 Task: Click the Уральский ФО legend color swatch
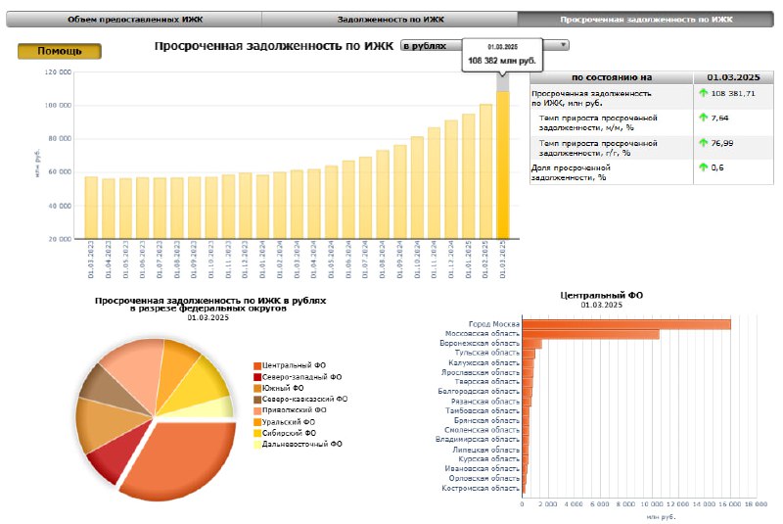pyautogui.click(x=257, y=422)
